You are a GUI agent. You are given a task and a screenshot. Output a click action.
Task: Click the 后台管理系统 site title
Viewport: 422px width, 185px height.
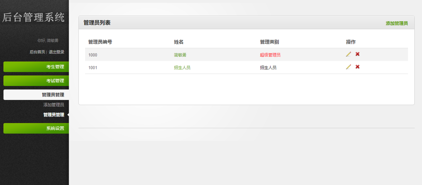pos(34,17)
